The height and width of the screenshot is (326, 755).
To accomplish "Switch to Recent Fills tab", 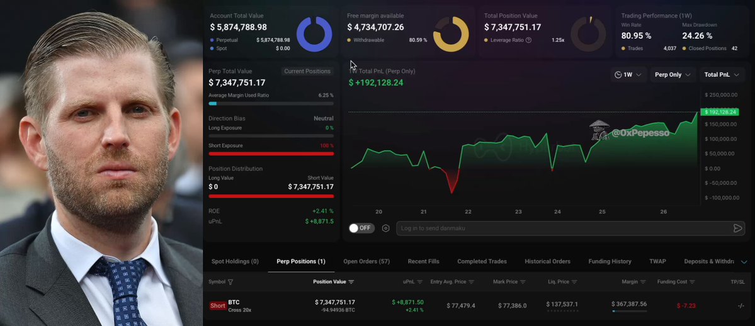I will coord(423,261).
